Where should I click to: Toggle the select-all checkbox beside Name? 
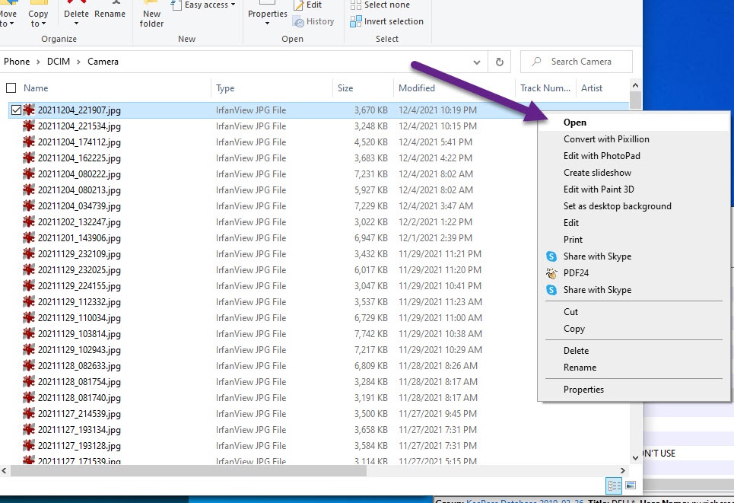pos(11,88)
